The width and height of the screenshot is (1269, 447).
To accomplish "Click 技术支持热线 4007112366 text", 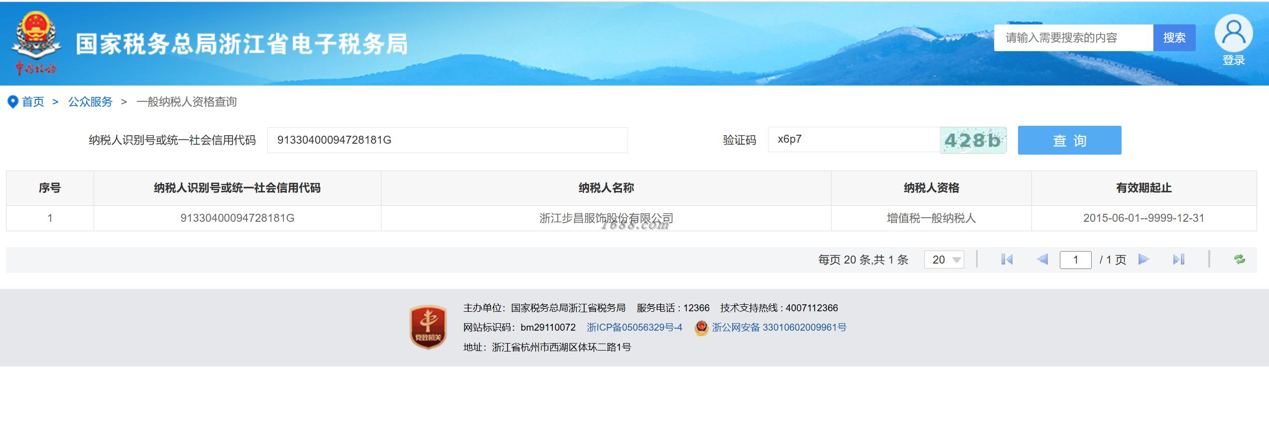I will [779, 308].
